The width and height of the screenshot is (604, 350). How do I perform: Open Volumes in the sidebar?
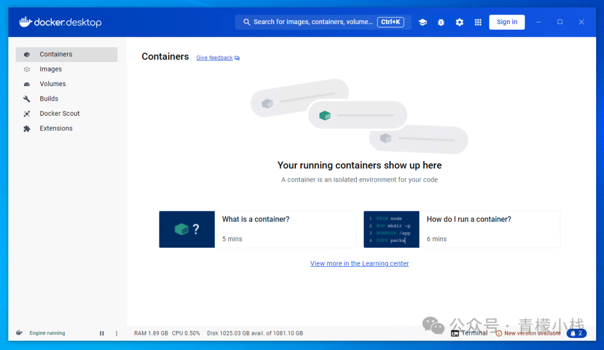(53, 84)
